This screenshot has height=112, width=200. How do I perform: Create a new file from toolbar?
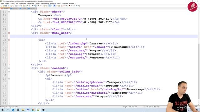[x=1, y=6]
